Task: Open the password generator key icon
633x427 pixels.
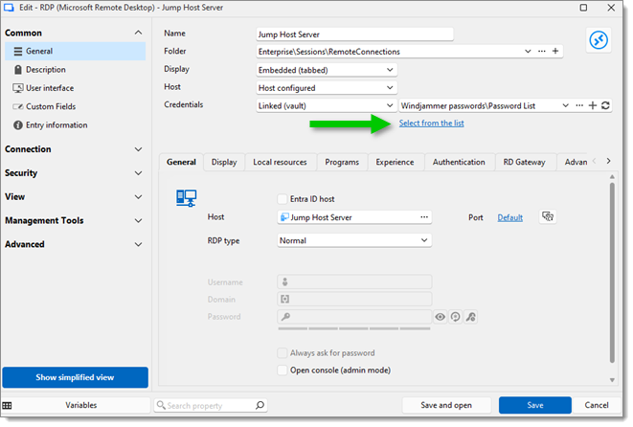Action: click(471, 317)
